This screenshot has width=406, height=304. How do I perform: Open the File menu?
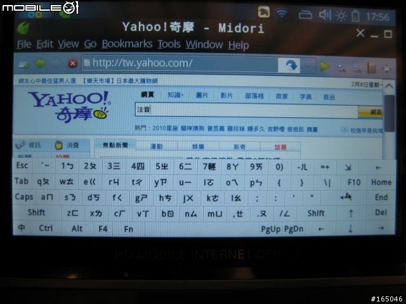24,44
